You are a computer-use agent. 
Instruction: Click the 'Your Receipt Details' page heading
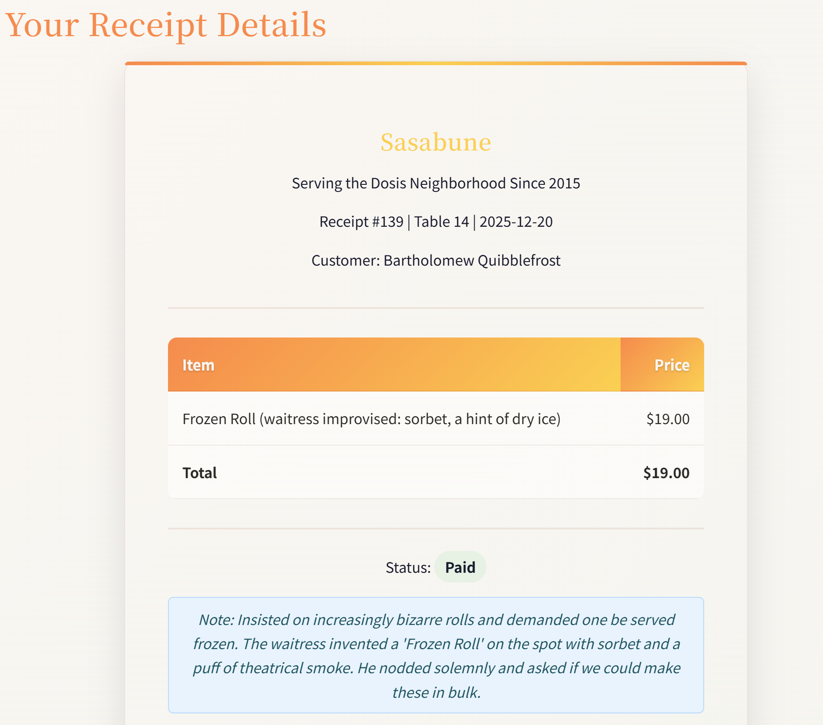pos(166,25)
